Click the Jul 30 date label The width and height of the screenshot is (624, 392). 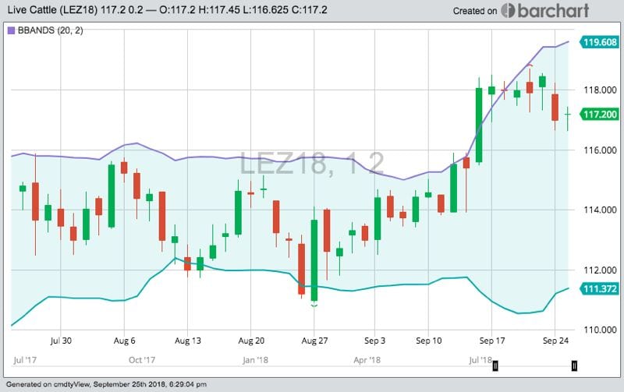pyautogui.click(x=61, y=341)
